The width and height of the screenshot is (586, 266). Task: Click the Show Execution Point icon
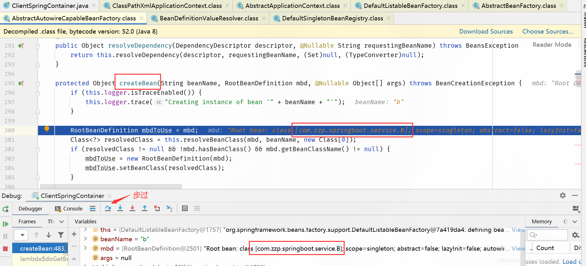pos(93,208)
